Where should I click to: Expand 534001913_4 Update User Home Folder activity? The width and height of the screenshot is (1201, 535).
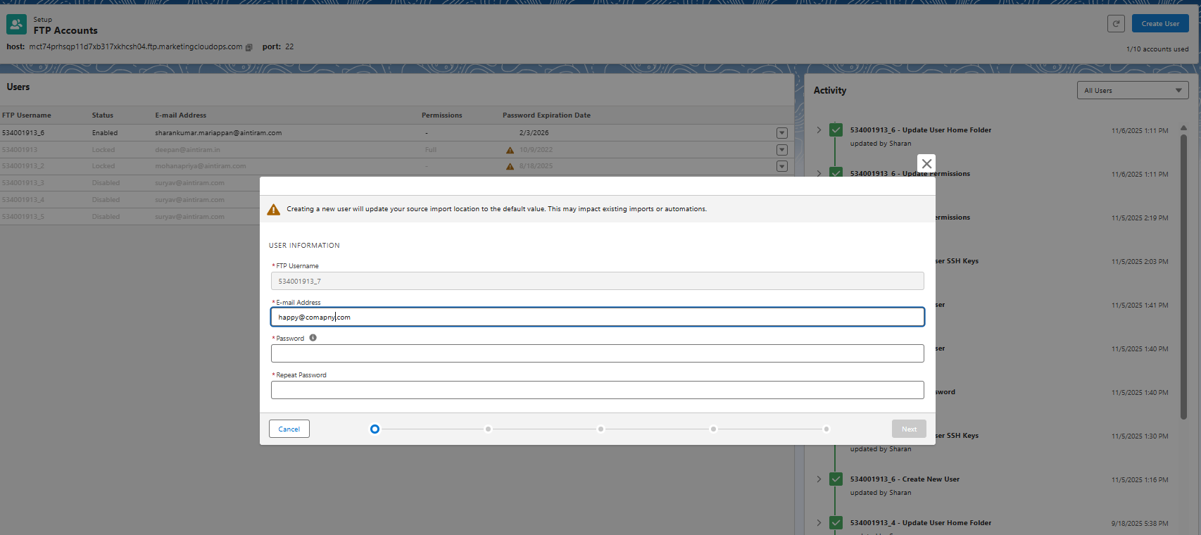point(819,523)
